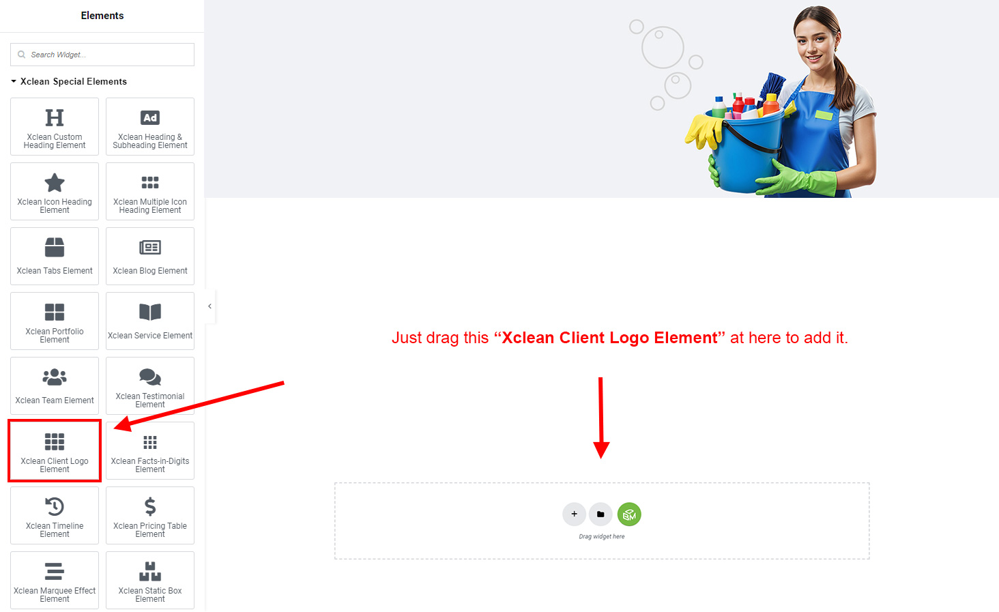Pick the Xclean Pricing Table Element dollar icon
This screenshot has width=999, height=612.
[x=150, y=506]
